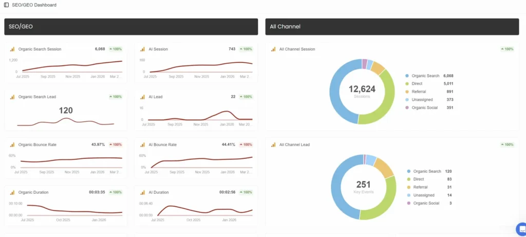The image size is (526, 237).
Task: Toggle Referral in Lead legend
Action: pyautogui.click(x=417, y=187)
